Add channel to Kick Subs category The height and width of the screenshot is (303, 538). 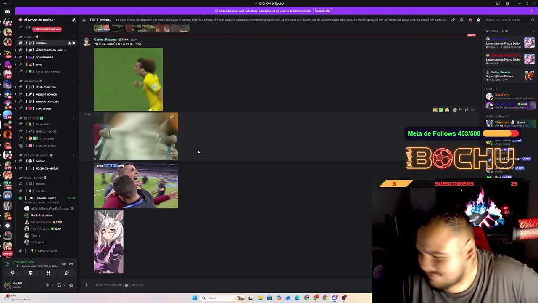pos(74,118)
